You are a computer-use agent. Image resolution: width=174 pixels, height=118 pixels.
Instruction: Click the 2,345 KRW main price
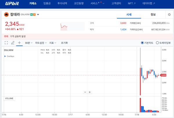click(15, 24)
